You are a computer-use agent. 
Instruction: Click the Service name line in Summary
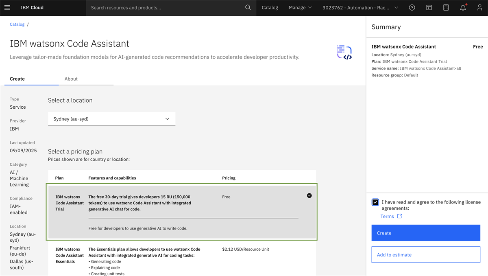[x=416, y=68]
